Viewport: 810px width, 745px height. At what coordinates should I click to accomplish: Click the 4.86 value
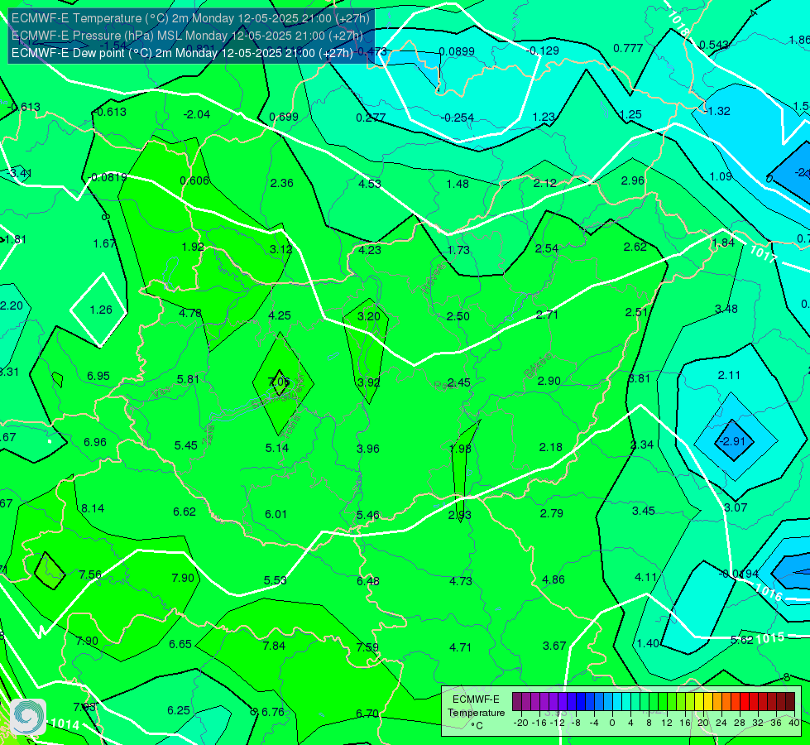point(554,579)
